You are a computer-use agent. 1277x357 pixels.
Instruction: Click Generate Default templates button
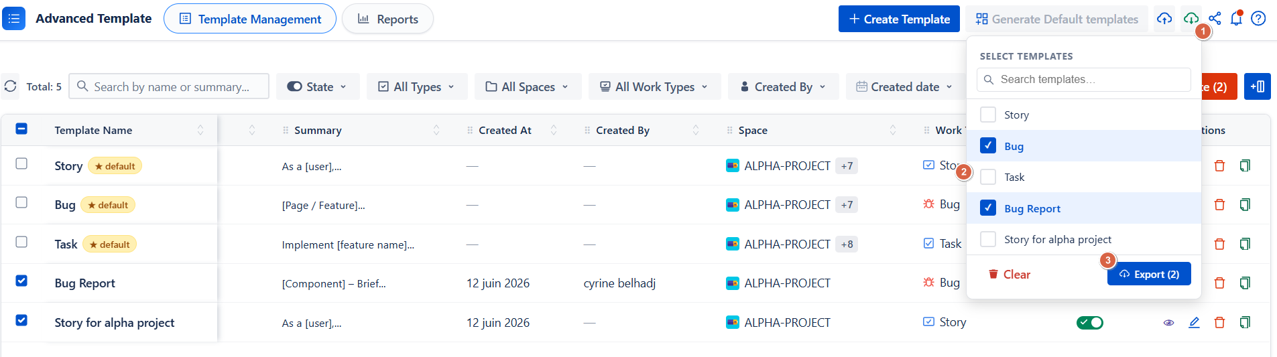1057,19
